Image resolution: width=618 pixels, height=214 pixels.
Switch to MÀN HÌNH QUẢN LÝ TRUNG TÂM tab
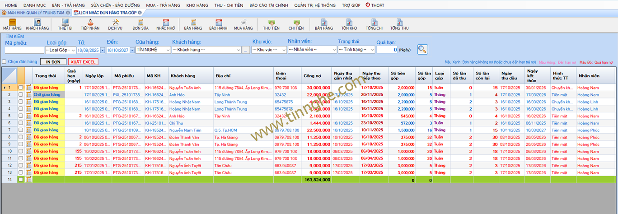click(x=36, y=13)
